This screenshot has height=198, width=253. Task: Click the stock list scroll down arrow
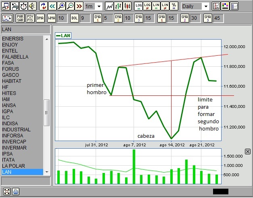pos(47,172)
